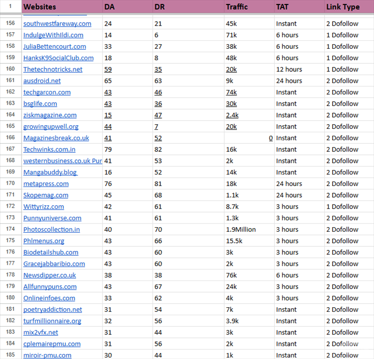Click 1 Dofollow cell for Wittyrizz.com
This screenshot has height=359, width=374.
click(349, 207)
